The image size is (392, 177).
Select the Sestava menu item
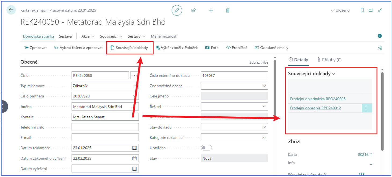point(65,36)
